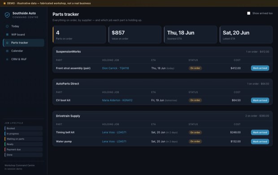Open Lena Voss job link for Timing belt kit
This screenshot has height=175, width=278.
coord(114,132)
